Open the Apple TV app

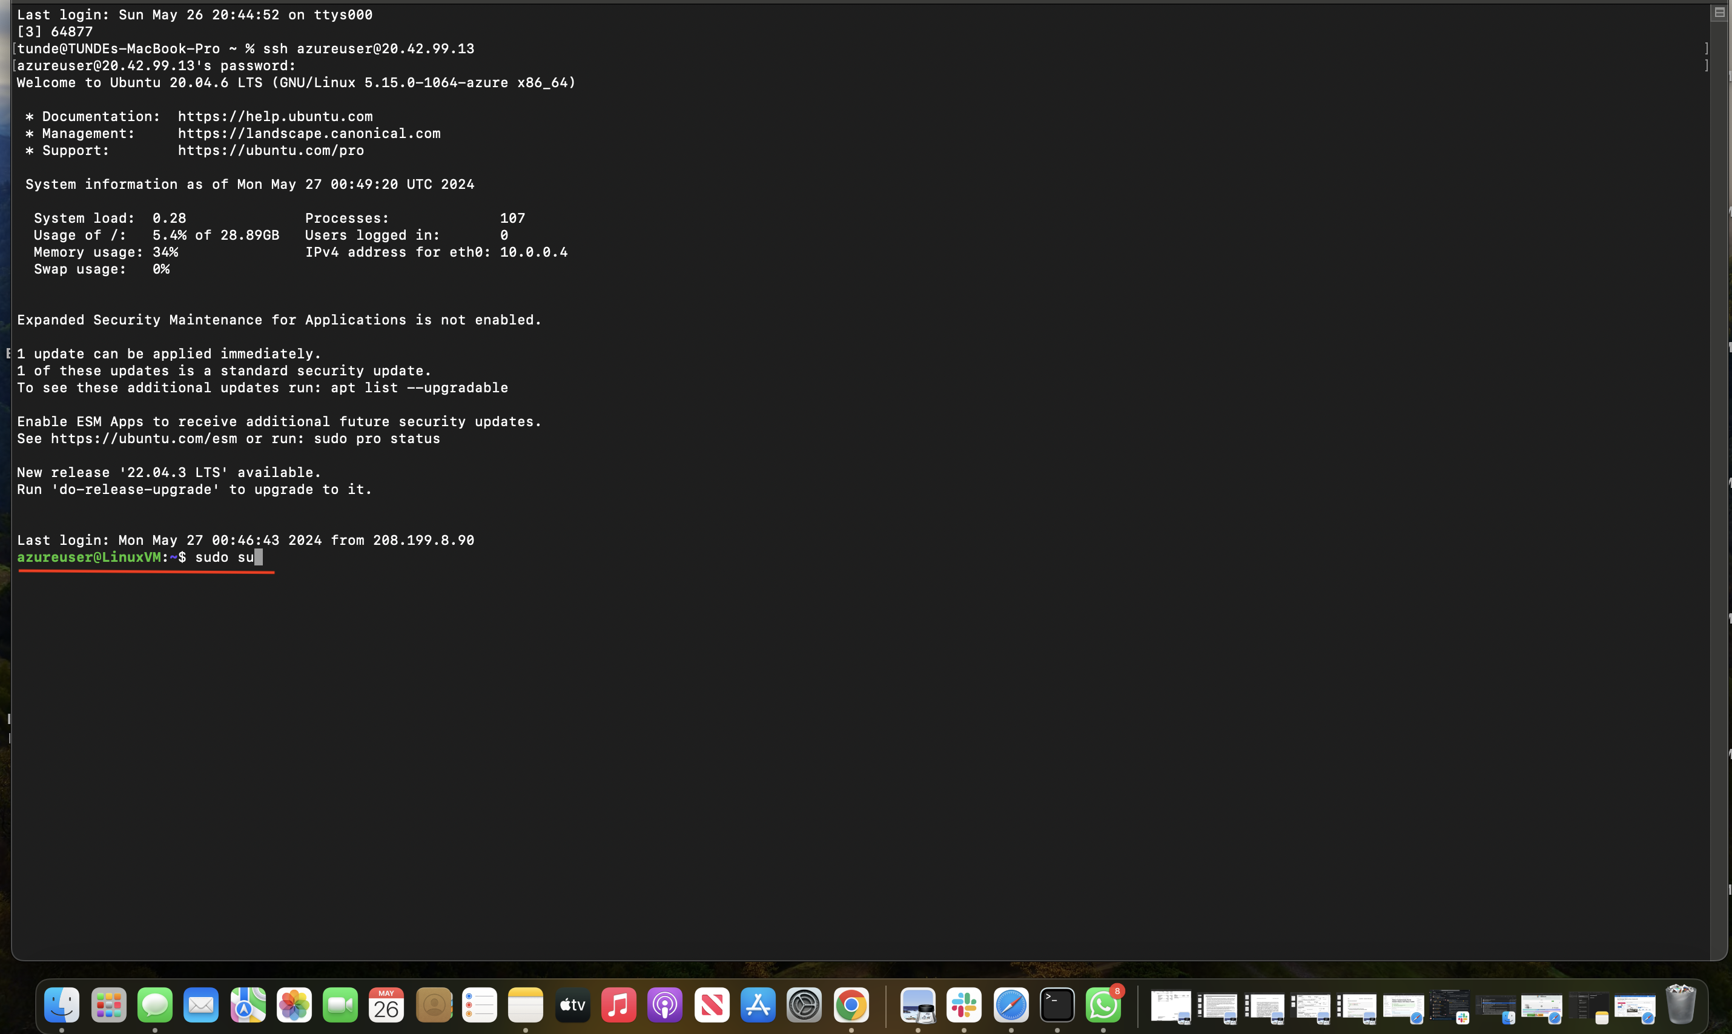(572, 1006)
